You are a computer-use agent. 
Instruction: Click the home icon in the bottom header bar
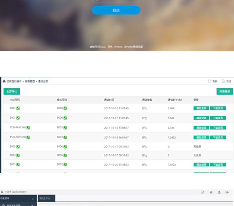click(x=211, y=192)
